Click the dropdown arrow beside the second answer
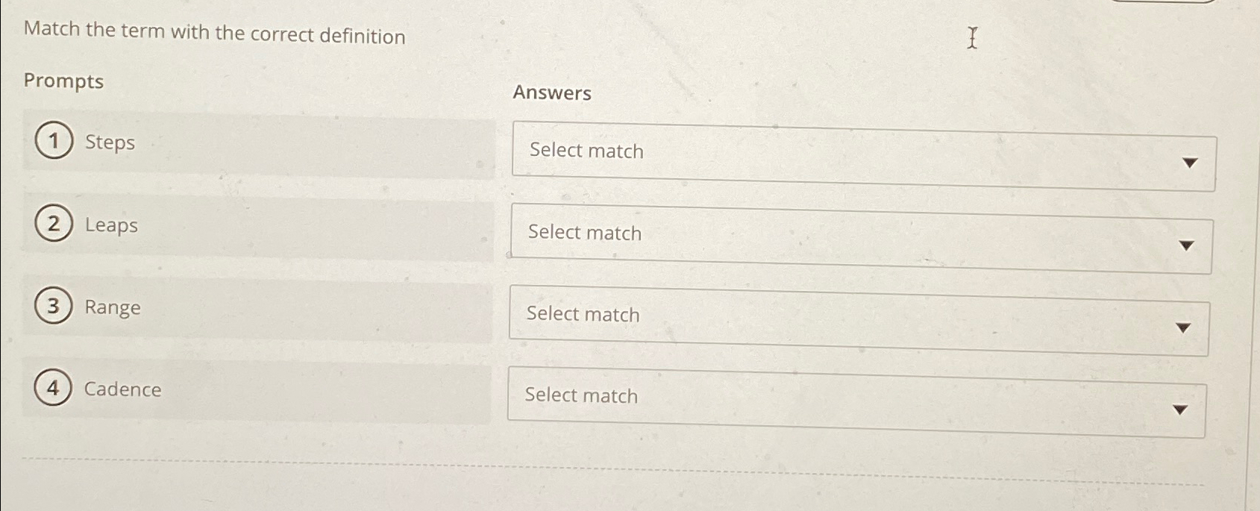Viewport: 1260px width, 511px height. [1187, 246]
